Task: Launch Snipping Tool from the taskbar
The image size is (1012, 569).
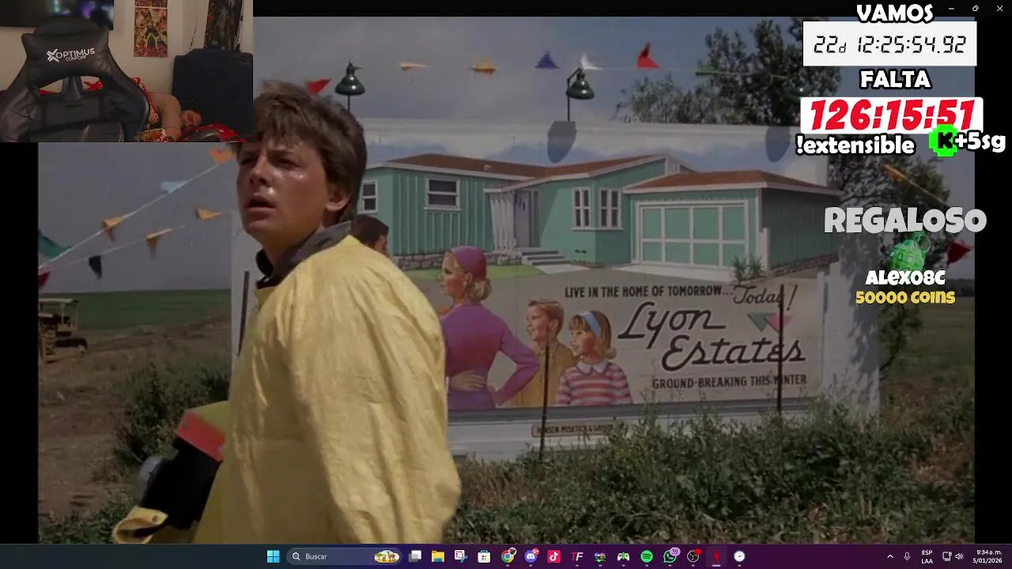Action: pyautogui.click(x=461, y=556)
